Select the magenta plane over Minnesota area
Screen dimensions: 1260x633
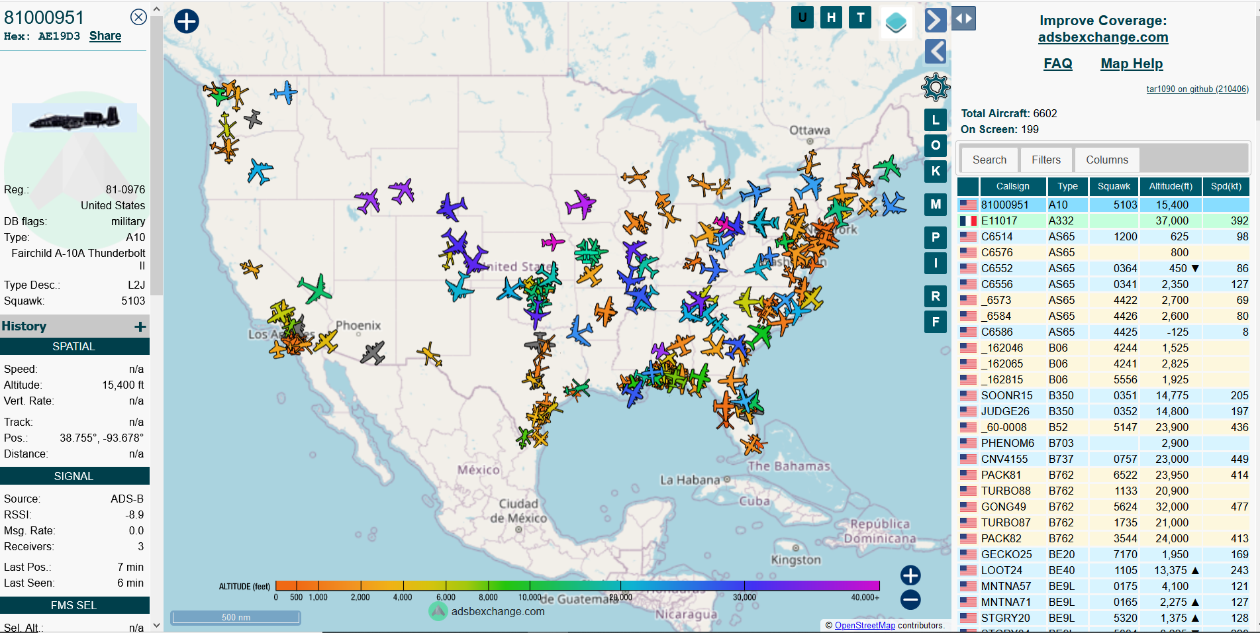581,204
